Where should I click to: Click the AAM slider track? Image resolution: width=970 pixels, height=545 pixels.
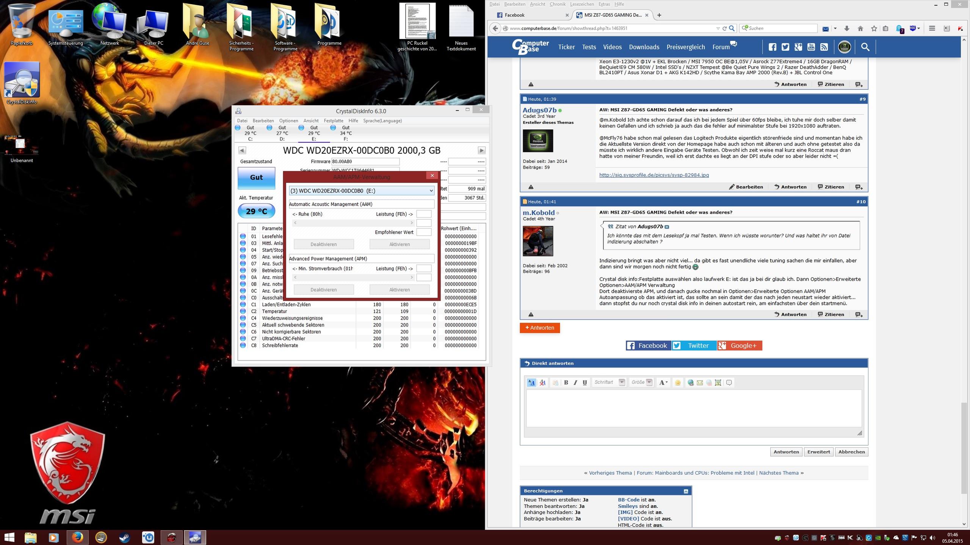coord(353,223)
